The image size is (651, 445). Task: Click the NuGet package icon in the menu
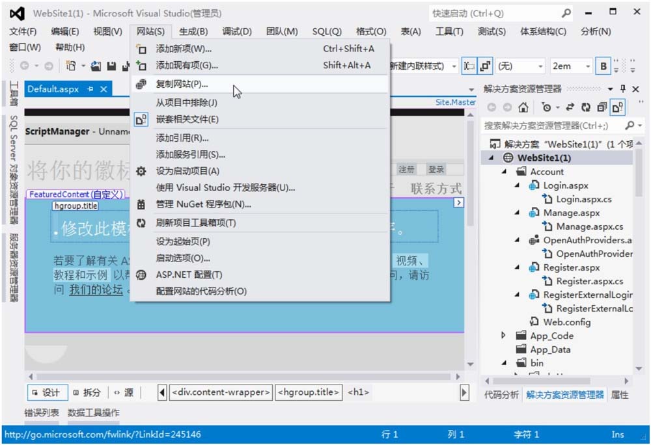pyautogui.click(x=141, y=204)
